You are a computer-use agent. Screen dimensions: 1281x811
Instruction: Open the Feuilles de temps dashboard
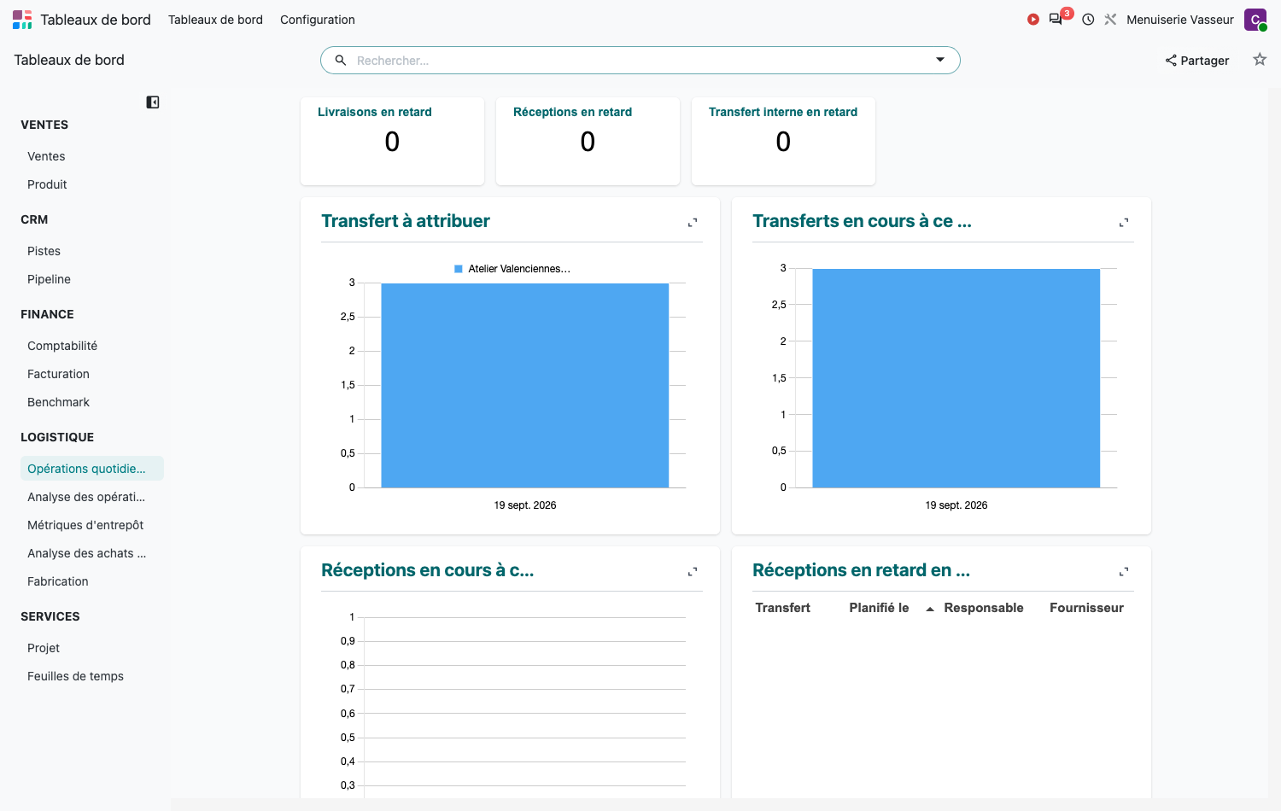click(x=92, y=676)
